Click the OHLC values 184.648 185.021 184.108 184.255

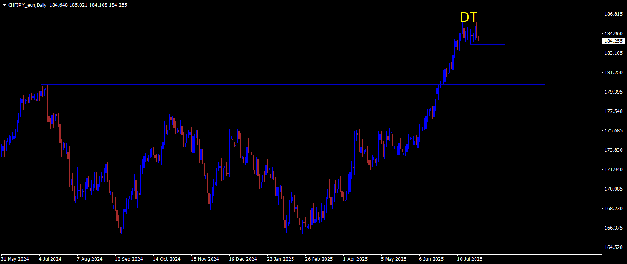click(x=88, y=5)
